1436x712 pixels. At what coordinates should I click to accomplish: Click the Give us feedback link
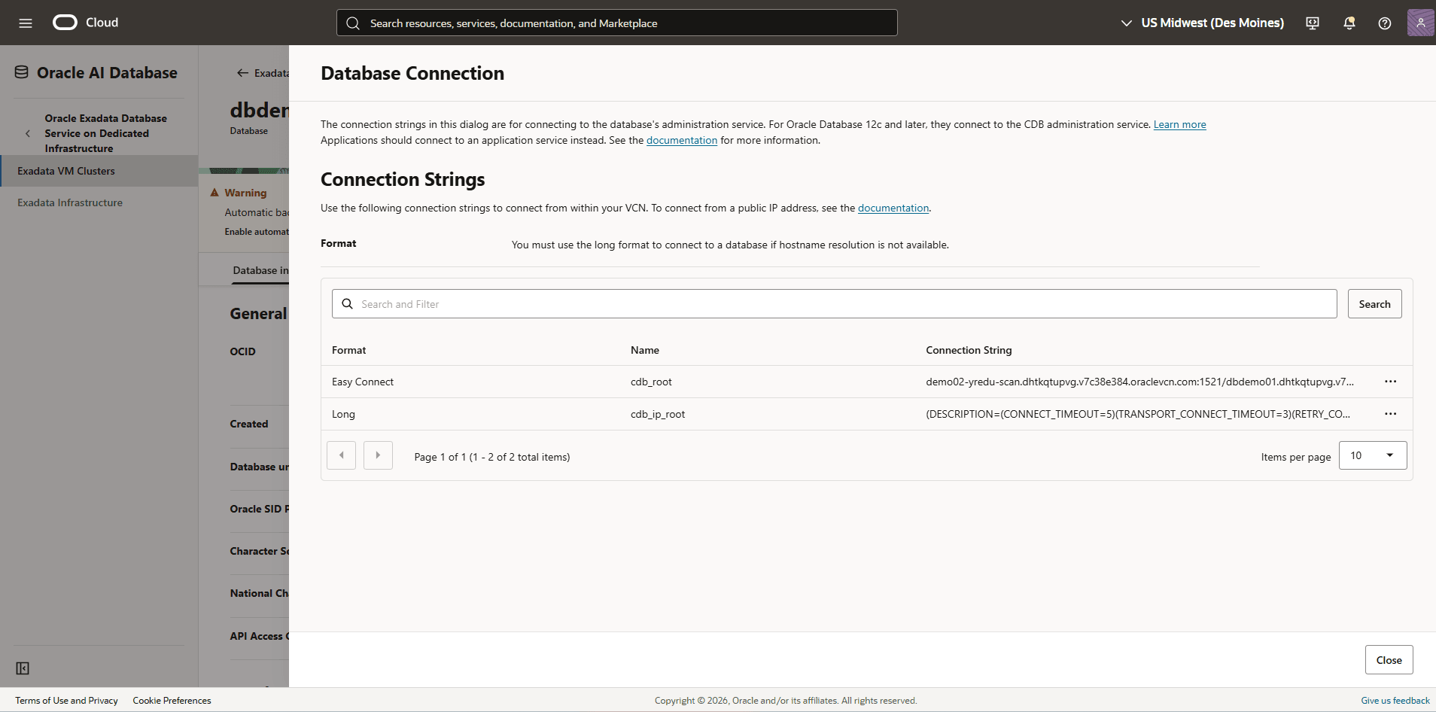[x=1394, y=700]
